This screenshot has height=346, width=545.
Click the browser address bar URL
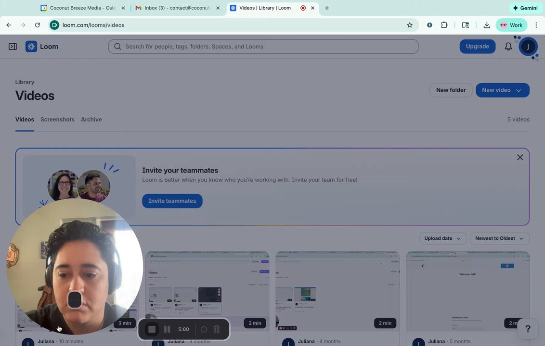point(93,25)
